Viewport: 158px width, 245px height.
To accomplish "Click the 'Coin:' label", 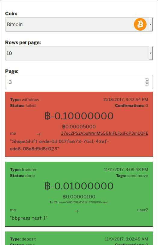I will tap(11, 14).
